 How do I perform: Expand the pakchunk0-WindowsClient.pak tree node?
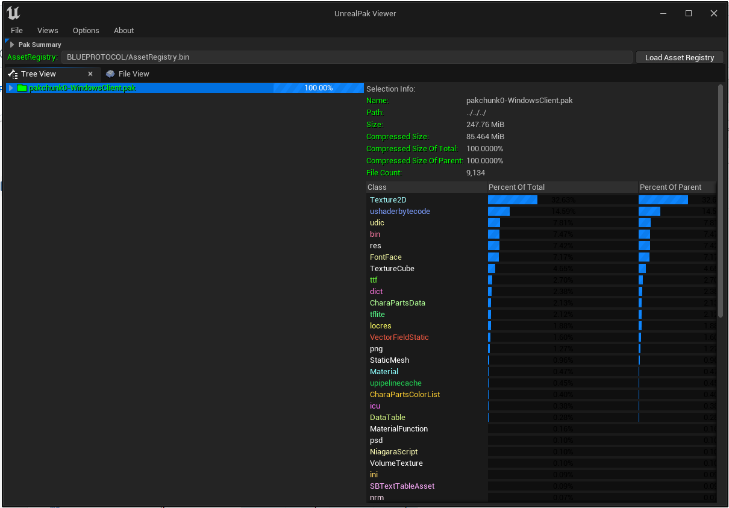[x=10, y=87]
